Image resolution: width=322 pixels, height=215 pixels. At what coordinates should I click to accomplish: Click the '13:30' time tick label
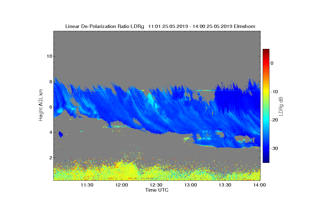(x=225, y=185)
